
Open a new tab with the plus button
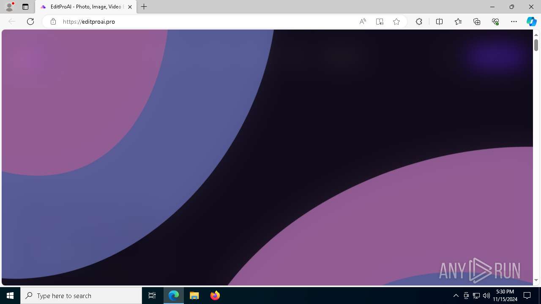coord(144,7)
